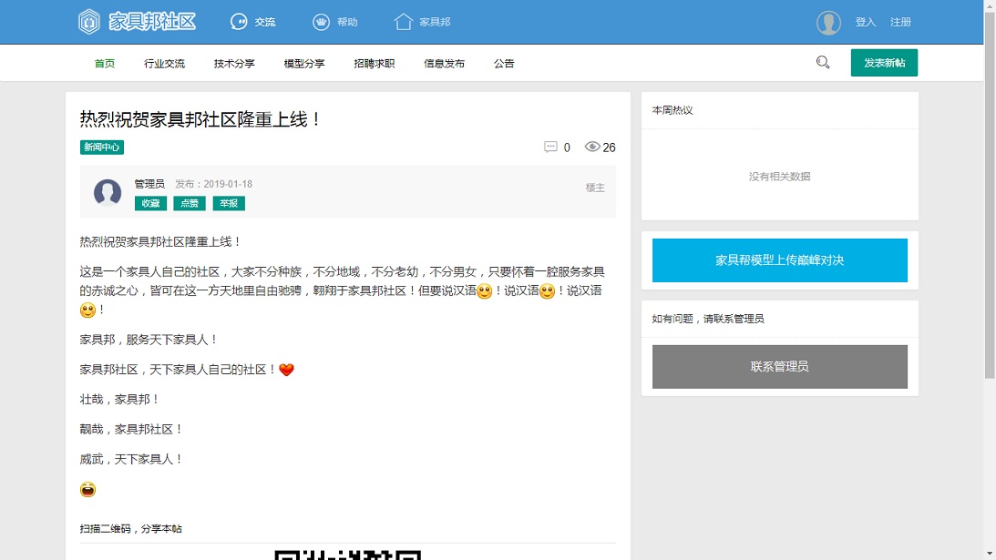Click the 注册 link
996x560 pixels.
click(x=900, y=22)
